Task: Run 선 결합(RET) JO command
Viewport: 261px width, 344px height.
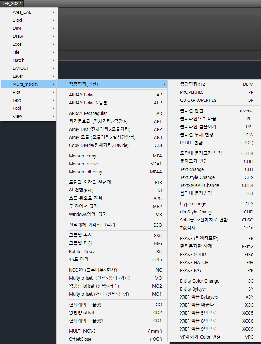Action: (112, 191)
